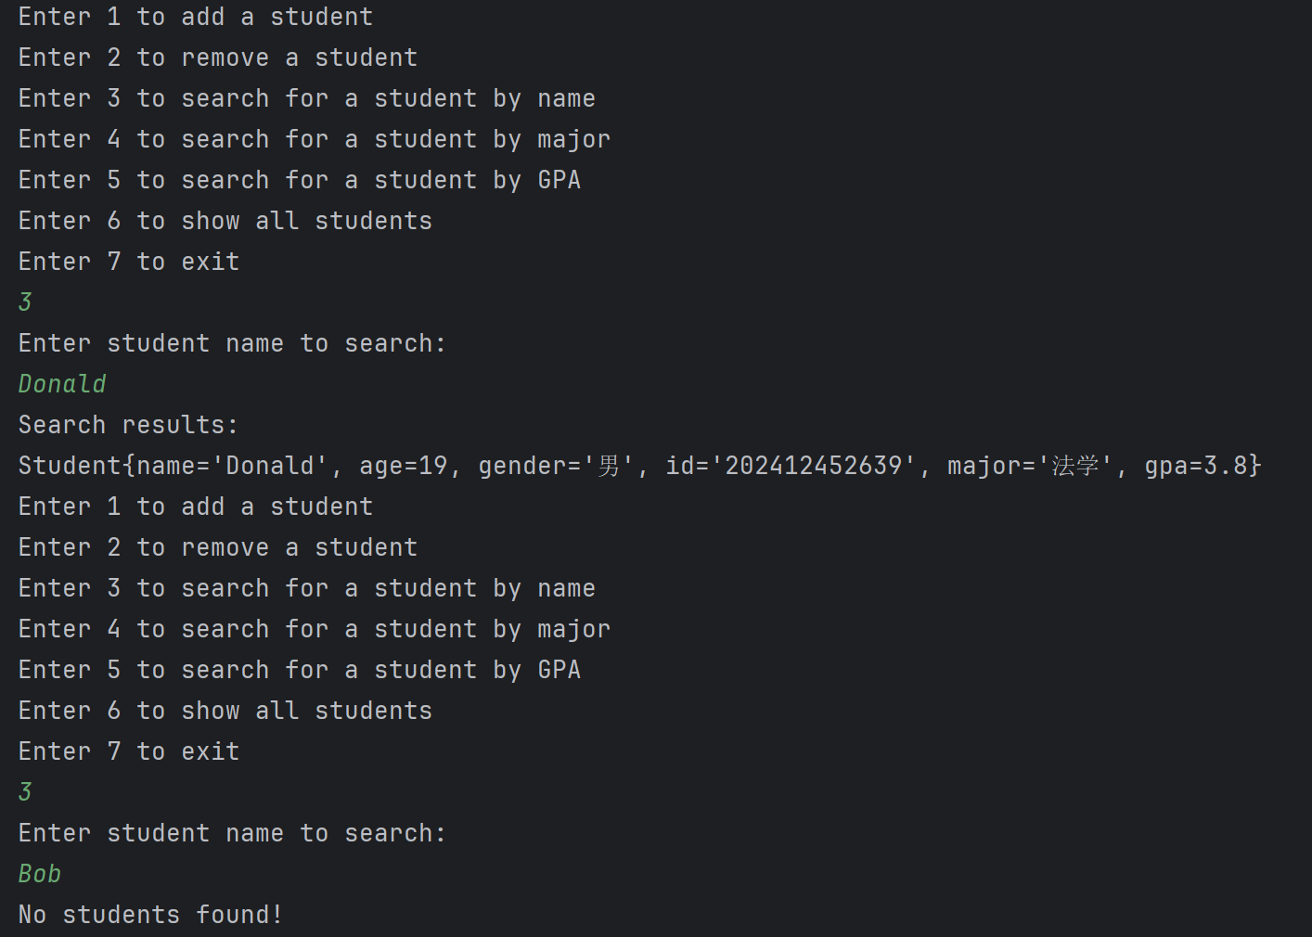
Task: Click the age=19 field in the record
Action: [x=403, y=466]
